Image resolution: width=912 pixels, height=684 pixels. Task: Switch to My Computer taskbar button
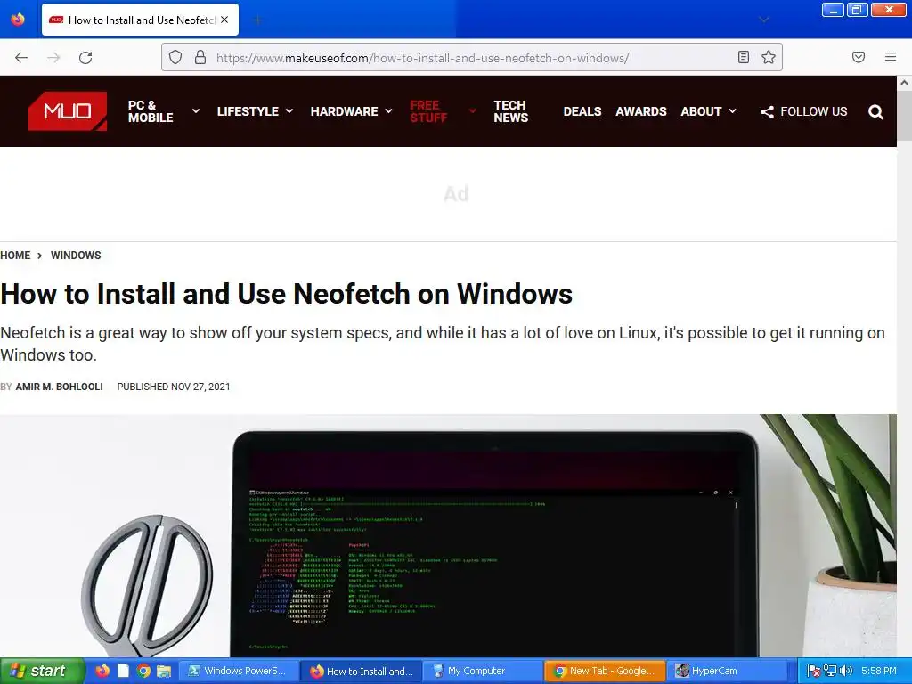coord(483,671)
